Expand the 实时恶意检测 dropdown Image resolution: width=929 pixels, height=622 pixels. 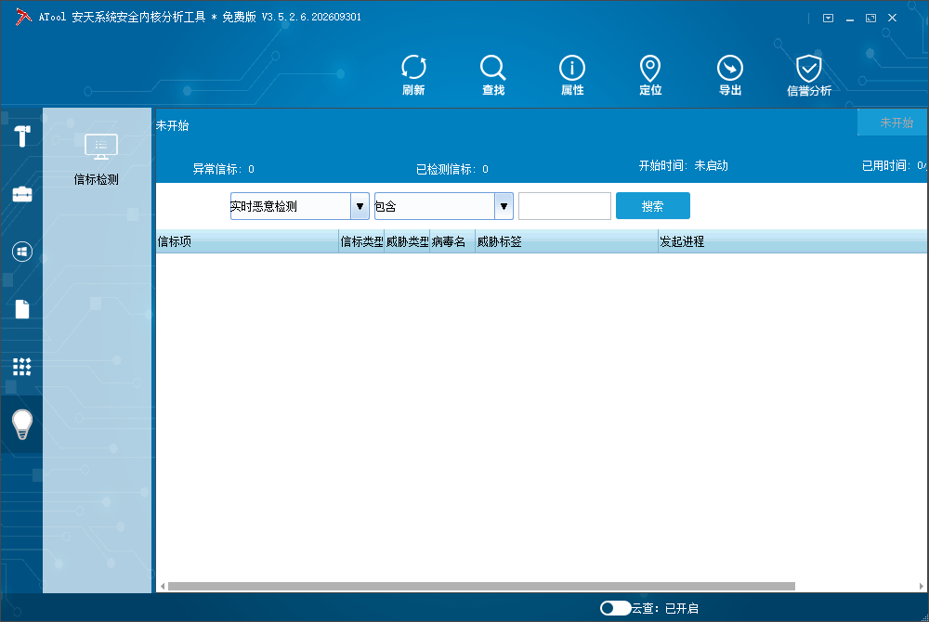(360, 206)
